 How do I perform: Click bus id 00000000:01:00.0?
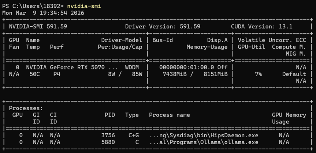187,67
